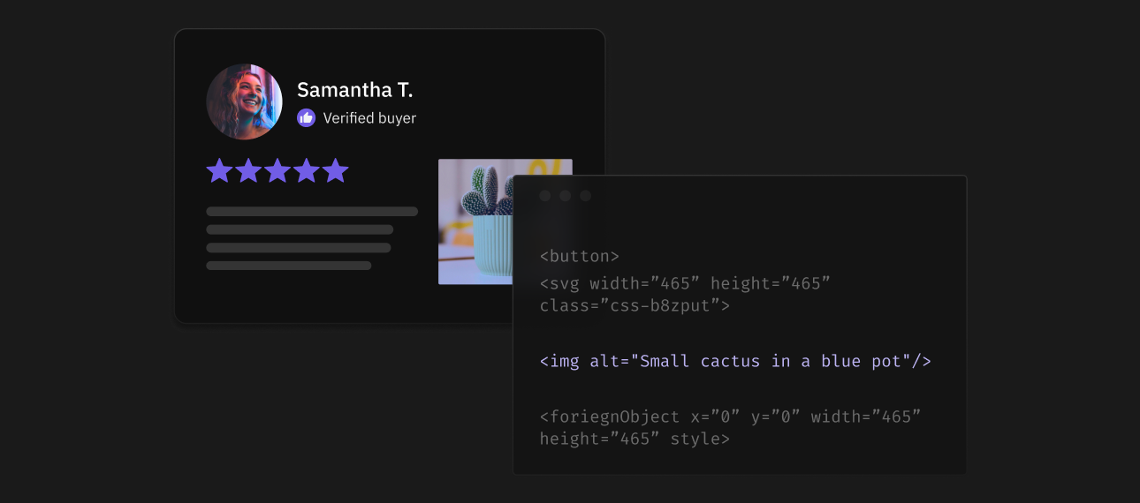This screenshot has height=503, width=1140.
Task: Click the purple thumbs-up verified badge icon
Action: (306, 117)
